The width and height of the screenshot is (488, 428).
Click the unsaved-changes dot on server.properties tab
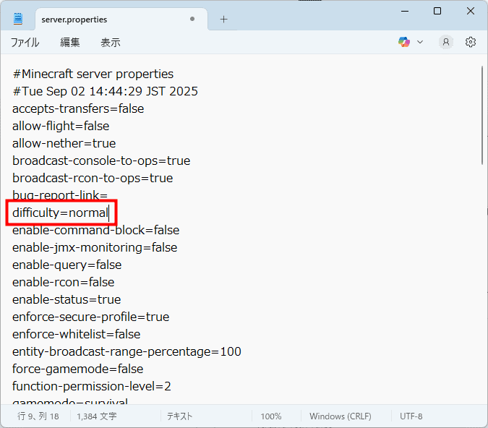point(192,20)
